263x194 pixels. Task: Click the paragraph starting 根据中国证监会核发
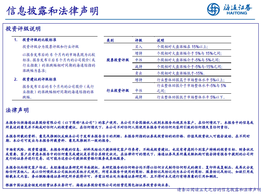pos(89,185)
